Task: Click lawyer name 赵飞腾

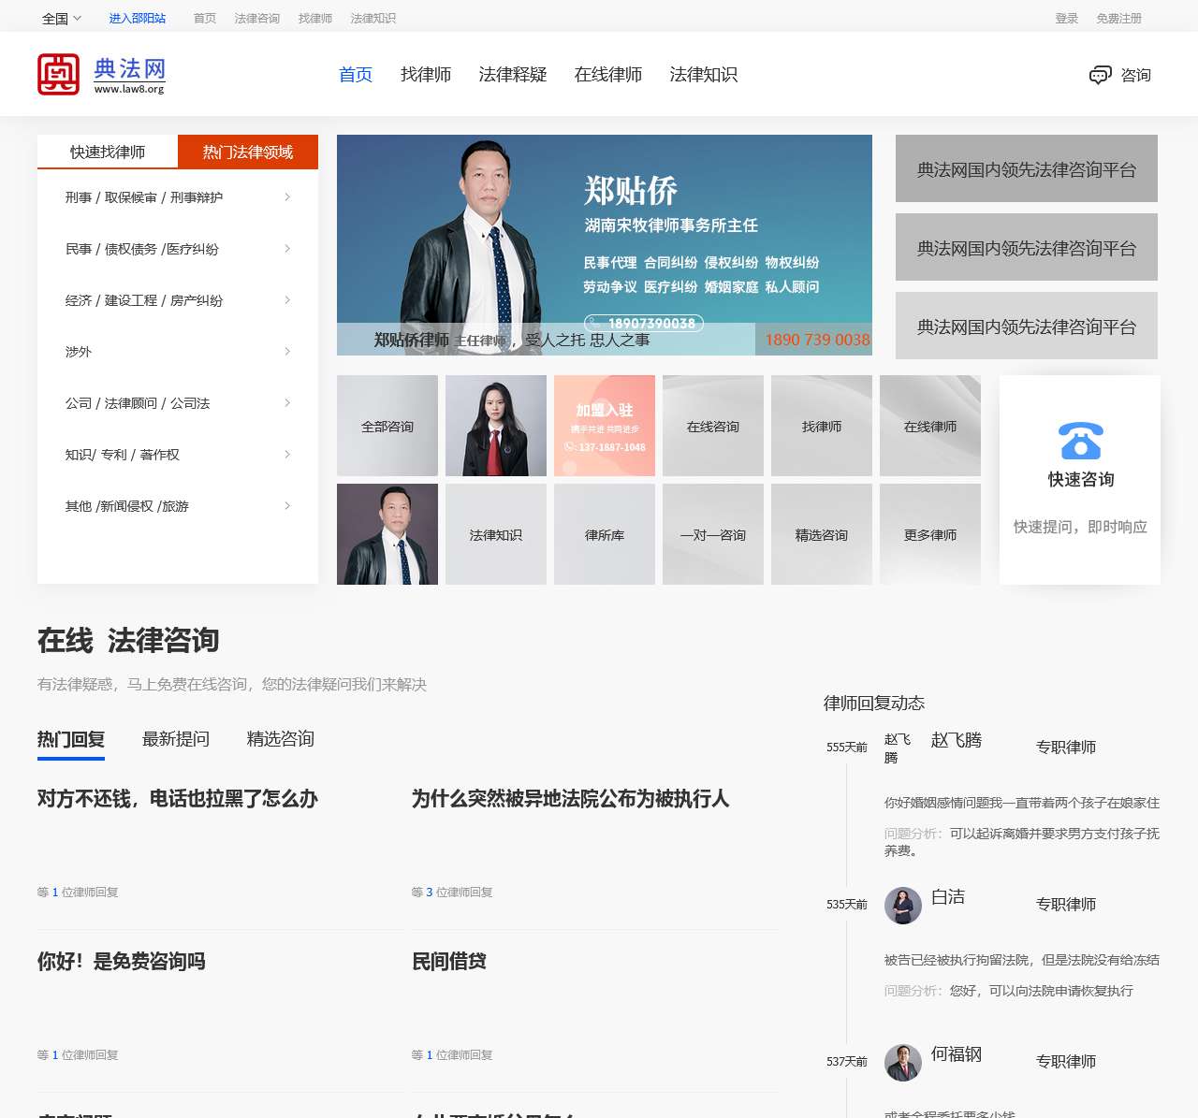Action: (x=957, y=740)
